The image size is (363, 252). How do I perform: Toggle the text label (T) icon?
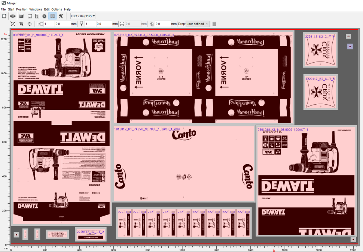[37, 16]
